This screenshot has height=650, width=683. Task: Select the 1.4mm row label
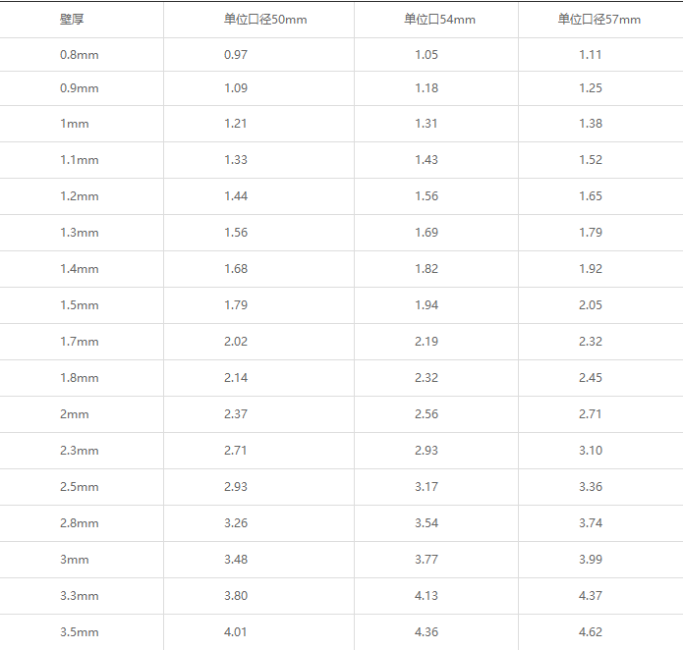(79, 269)
